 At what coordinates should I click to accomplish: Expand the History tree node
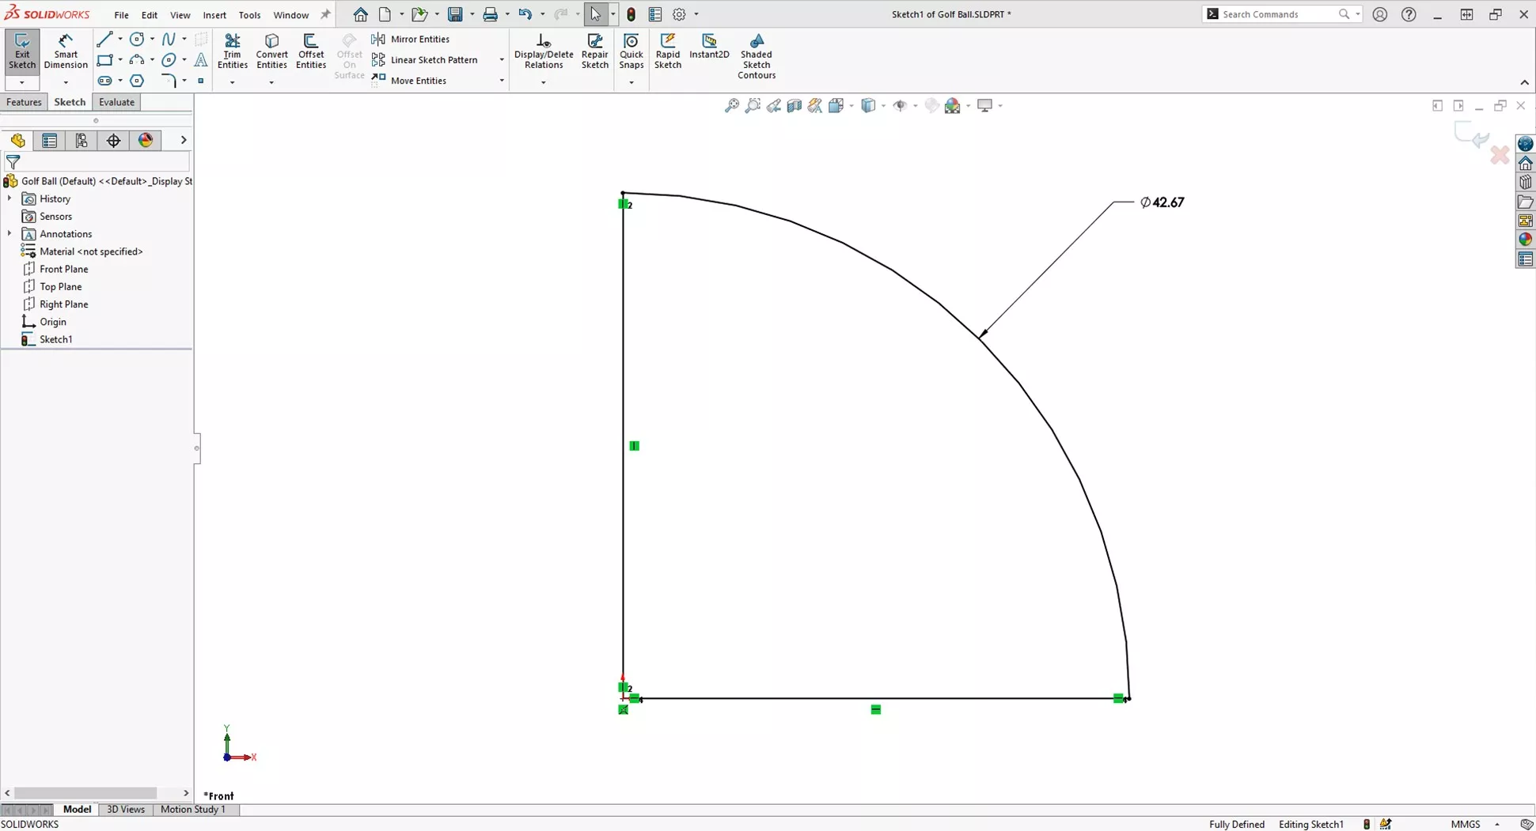click(9, 198)
